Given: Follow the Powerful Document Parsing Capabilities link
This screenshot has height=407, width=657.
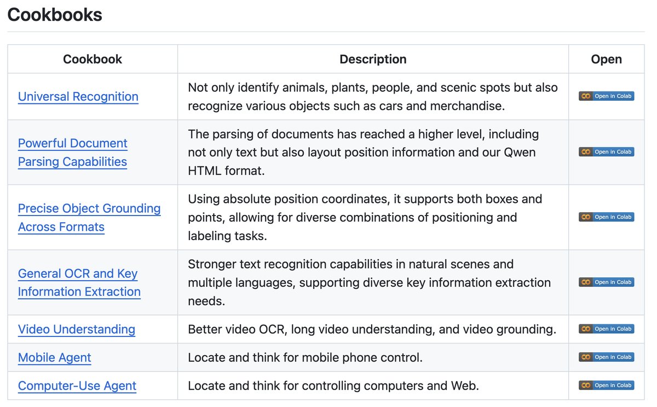Looking at the screenshot, I should (x=73, y=153).
